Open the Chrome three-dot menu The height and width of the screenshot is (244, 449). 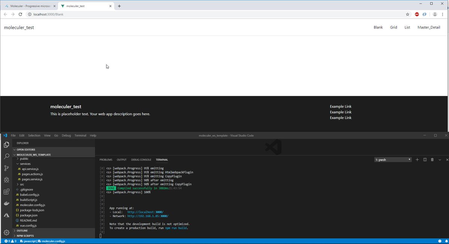(443, 14)
